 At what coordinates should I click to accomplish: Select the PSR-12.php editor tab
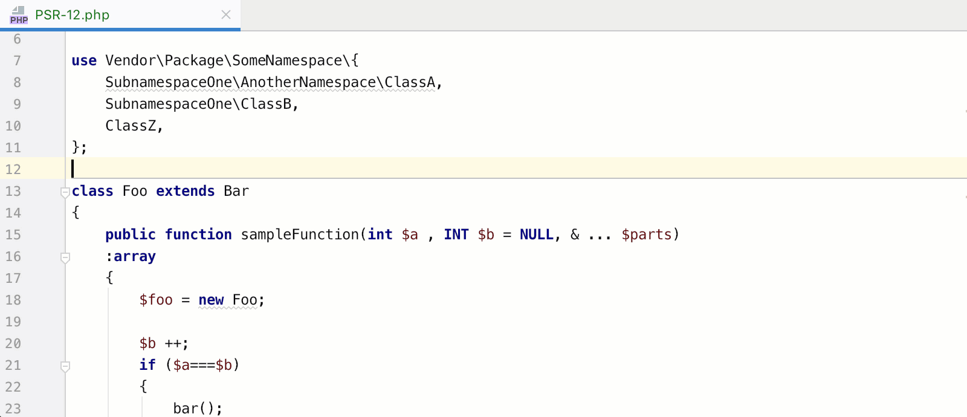click(x=120, y=15)
